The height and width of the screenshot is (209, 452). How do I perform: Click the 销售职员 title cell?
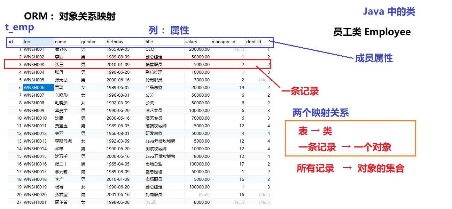tap(164, 64)
